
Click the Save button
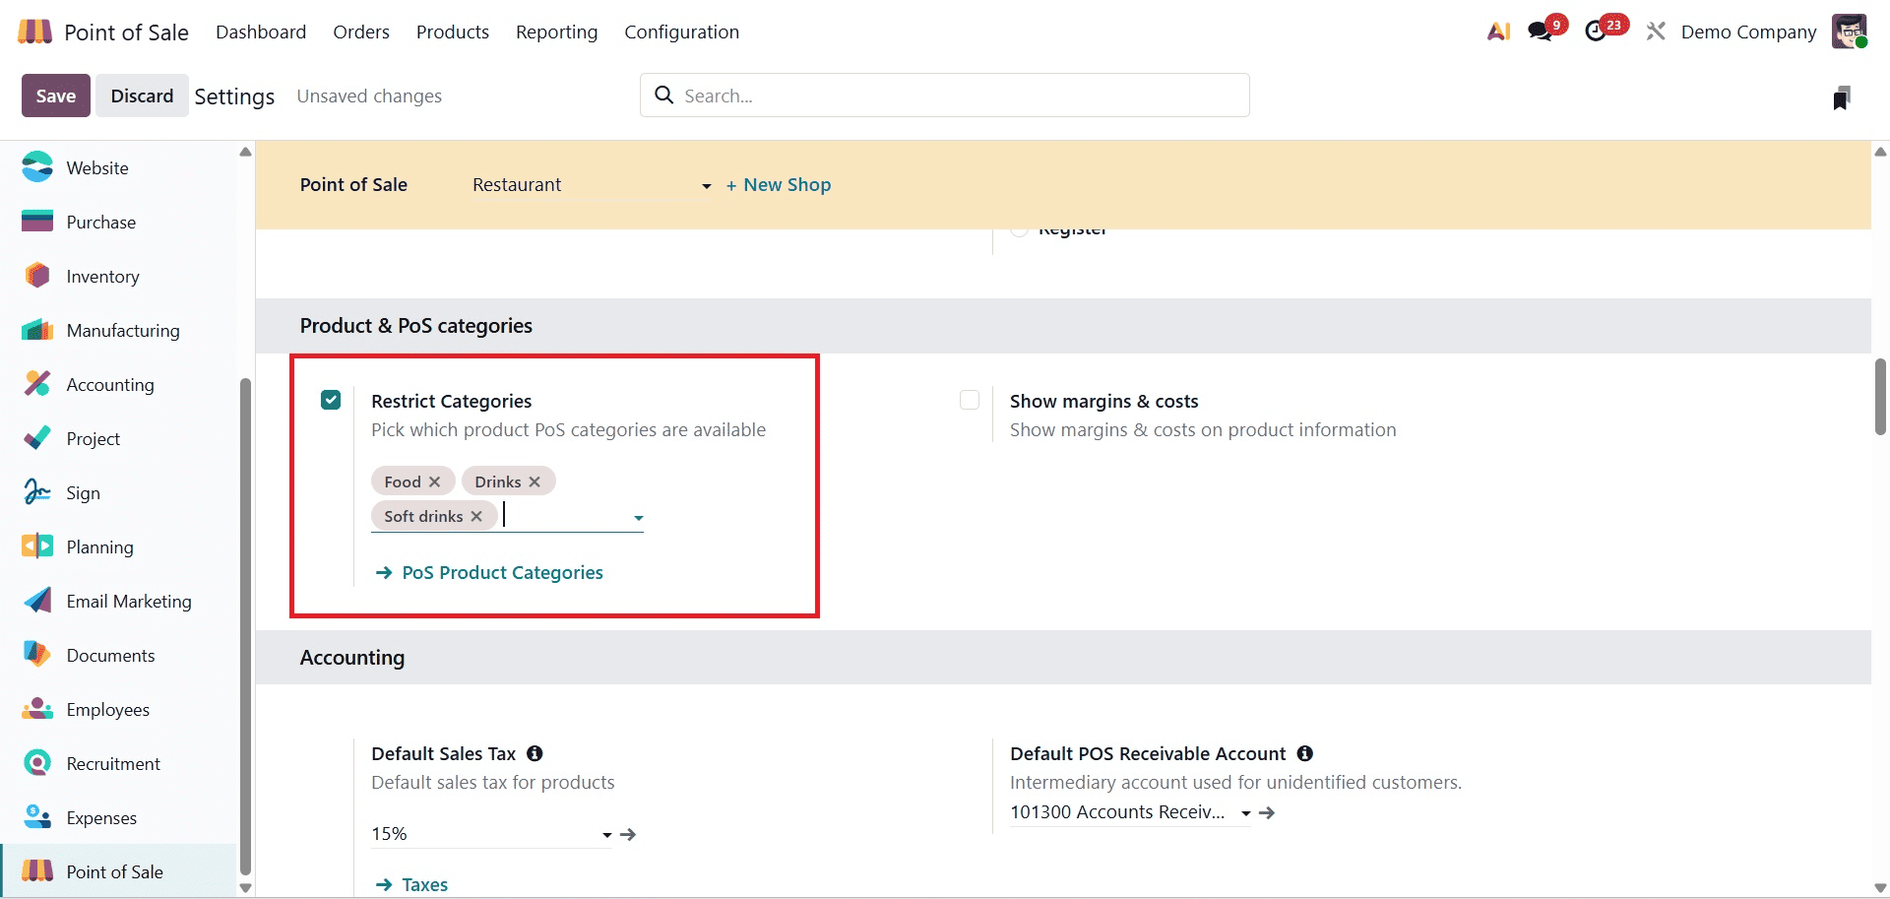click(x=55, y=96)
